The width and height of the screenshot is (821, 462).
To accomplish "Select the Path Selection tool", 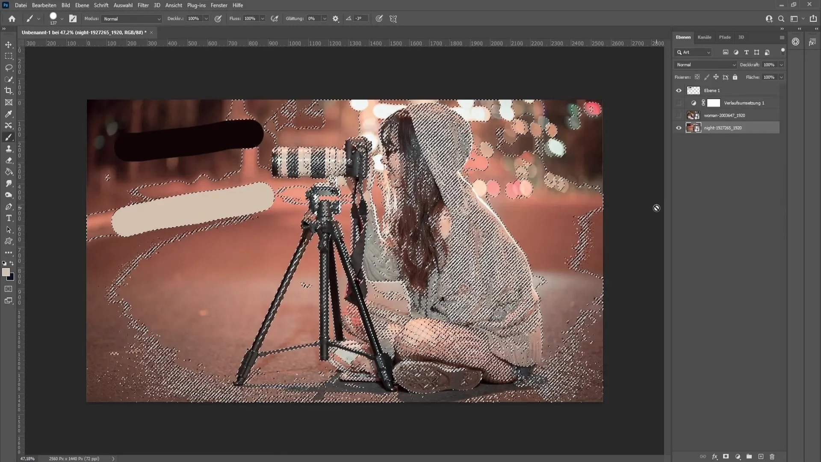I will click(x=9, y=230).
